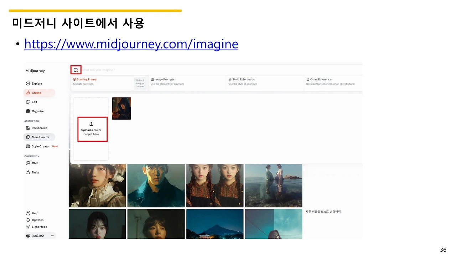Click the Tasks thumbs-up icon
Image resolution: width=456 pixels, height=257 pixels.
click(x=28, y=172)
